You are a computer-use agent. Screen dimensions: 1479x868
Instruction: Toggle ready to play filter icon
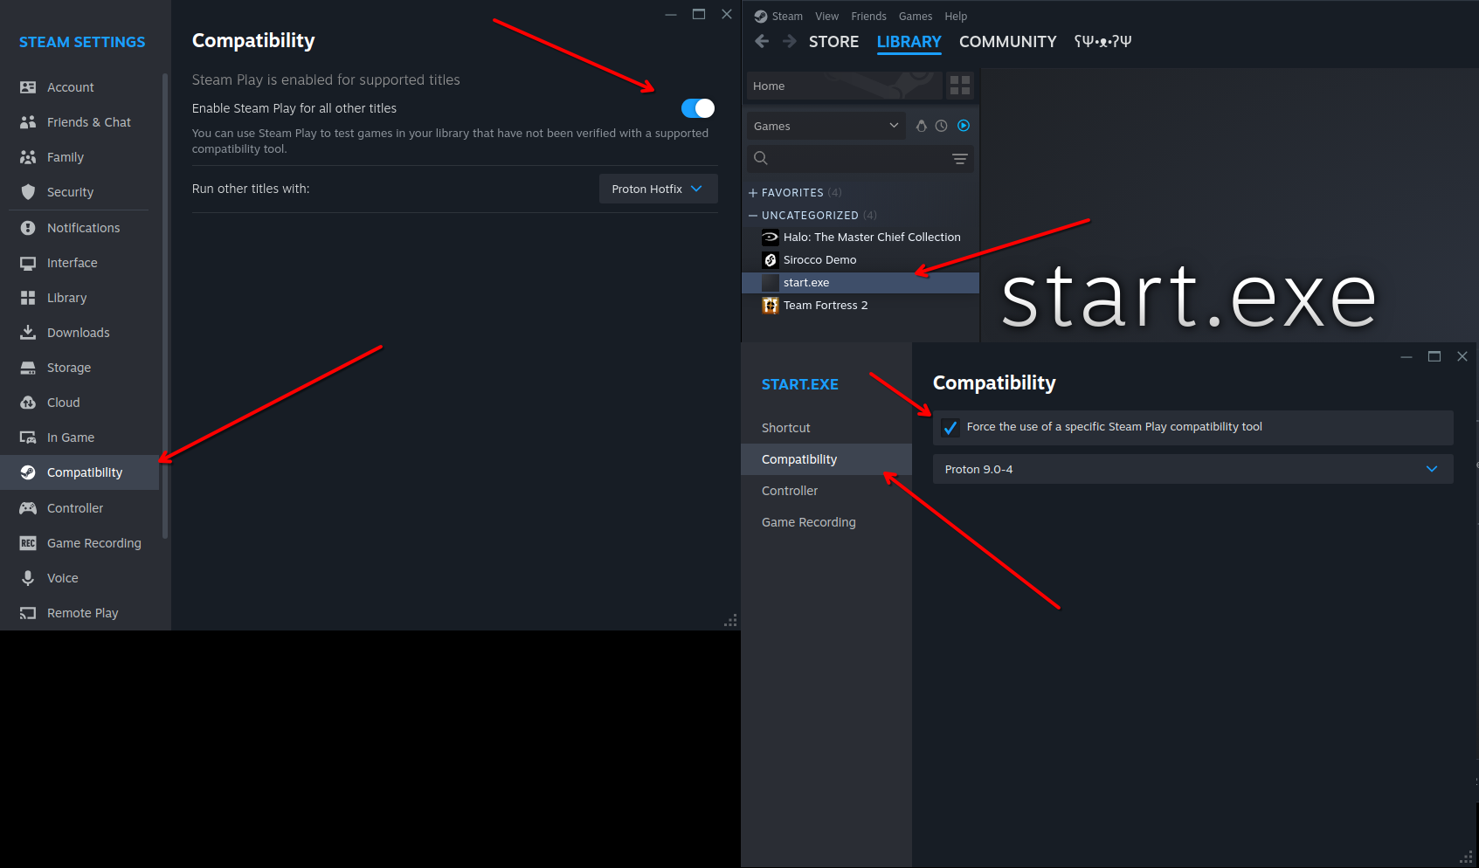(964, 126)
